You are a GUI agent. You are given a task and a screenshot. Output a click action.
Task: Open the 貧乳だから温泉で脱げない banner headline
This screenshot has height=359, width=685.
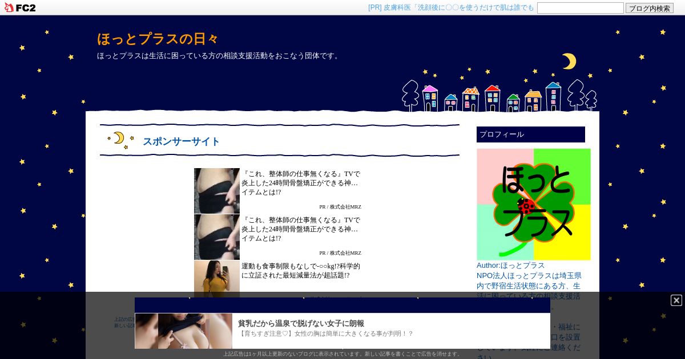pos(301,323)
